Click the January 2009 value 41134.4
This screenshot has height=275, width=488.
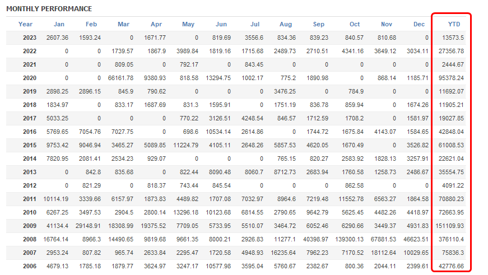(55, 225)
